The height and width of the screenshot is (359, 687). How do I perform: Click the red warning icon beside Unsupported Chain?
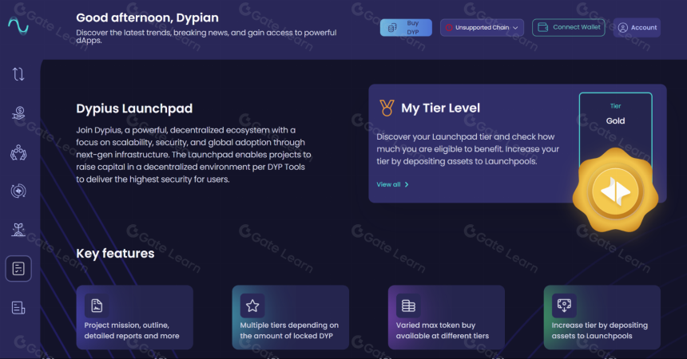pos(449,28)
